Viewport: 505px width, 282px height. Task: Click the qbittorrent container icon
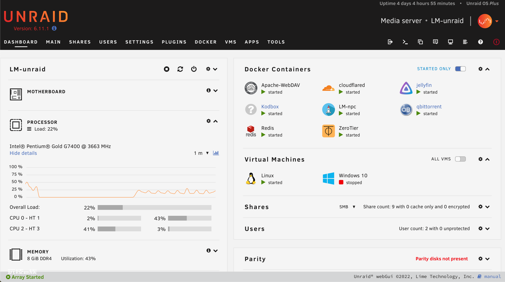[x=406, y=110]
